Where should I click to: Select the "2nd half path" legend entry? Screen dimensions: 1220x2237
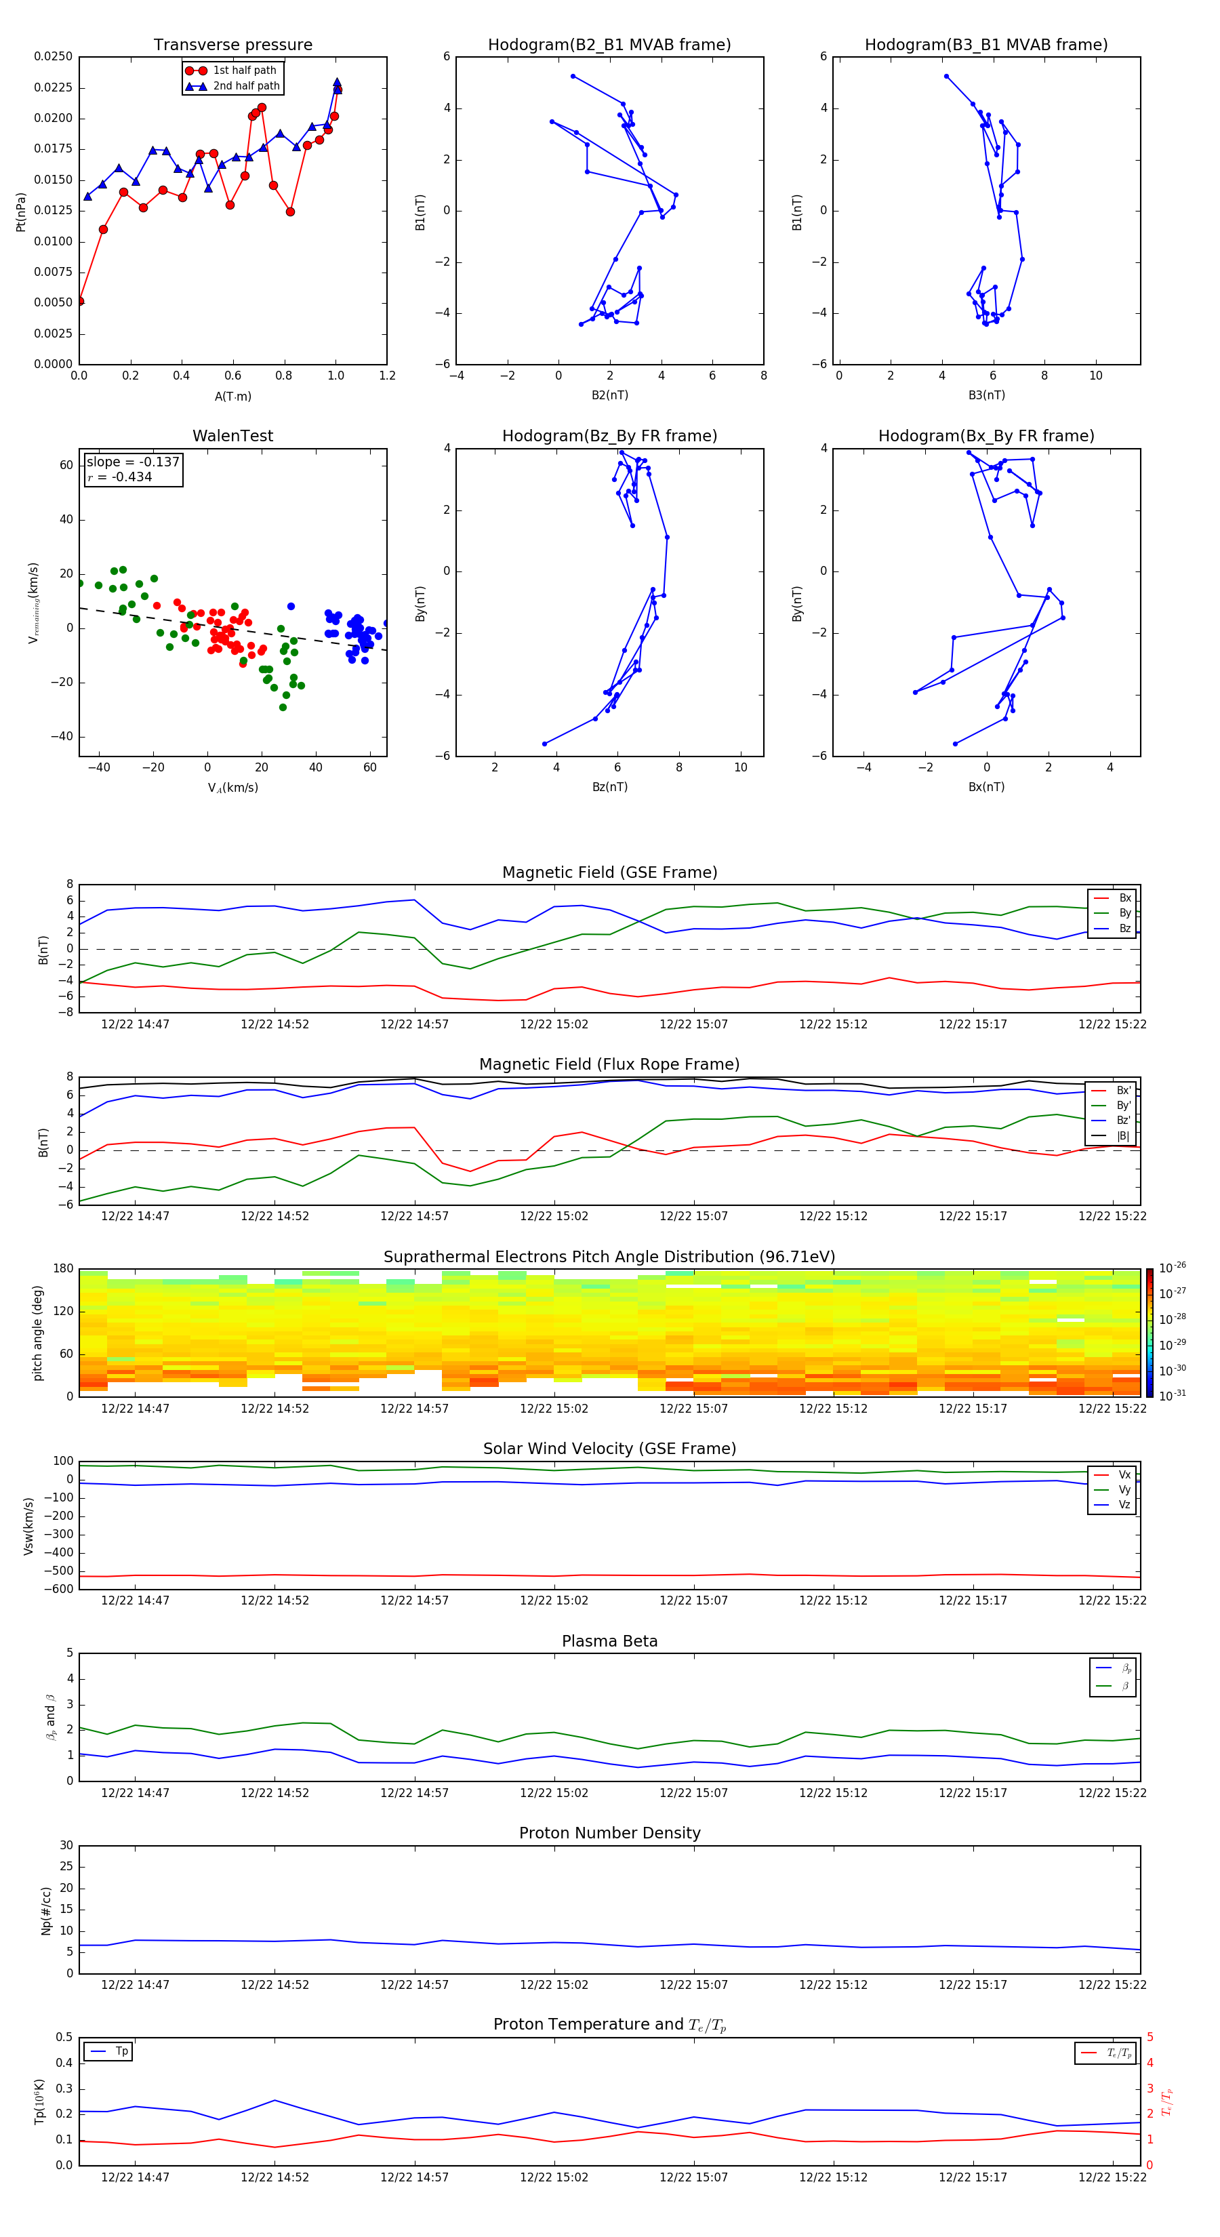pos(232,86)
